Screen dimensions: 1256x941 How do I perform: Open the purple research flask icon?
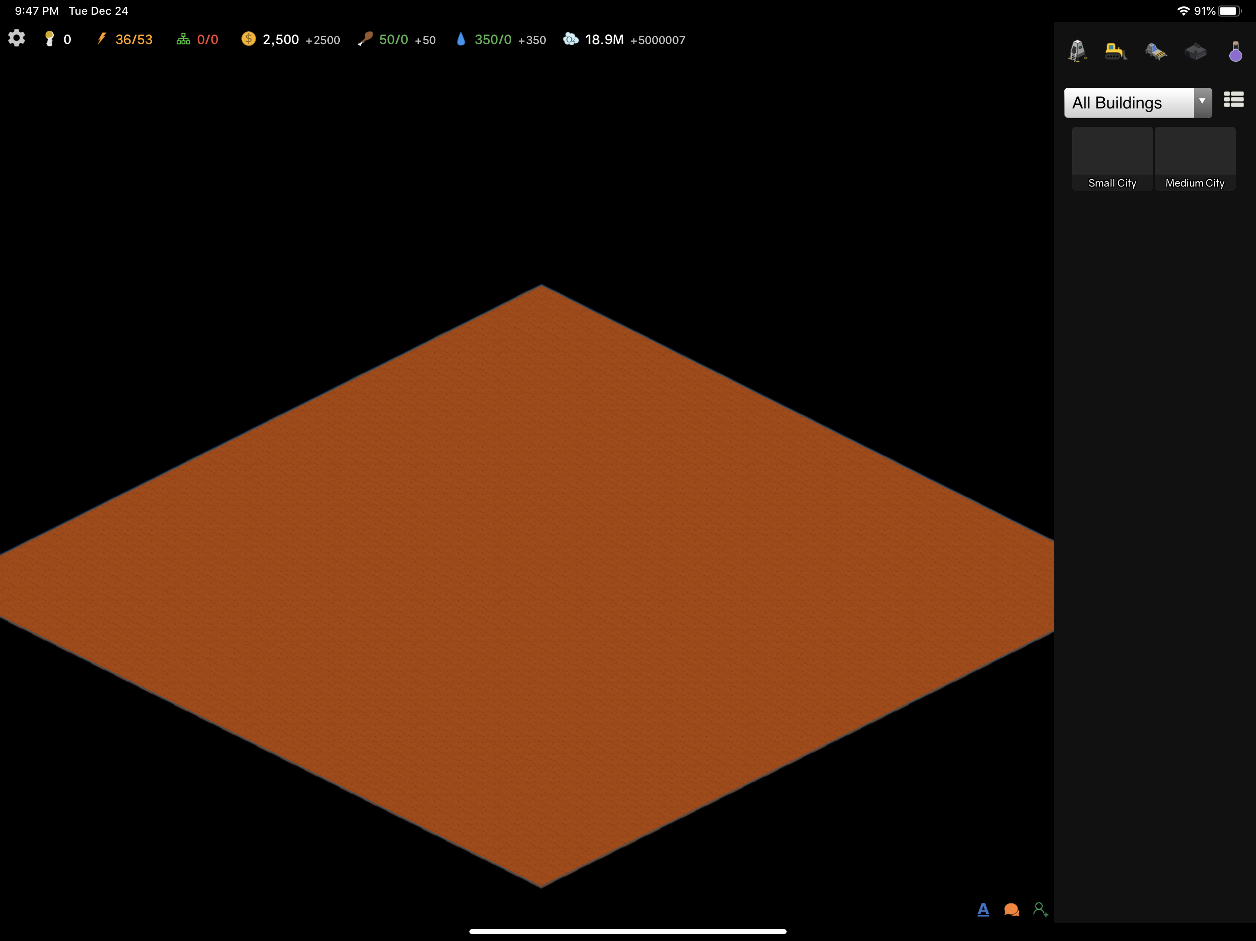(x=1235, y=51)
